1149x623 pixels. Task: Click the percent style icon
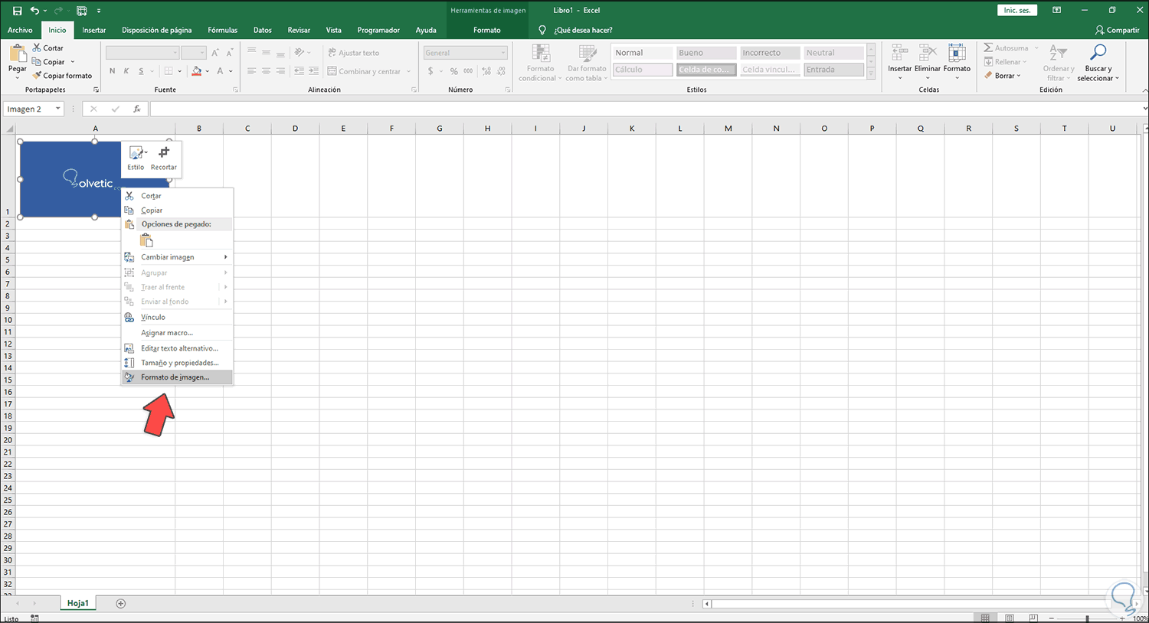(x=453, y=71)
